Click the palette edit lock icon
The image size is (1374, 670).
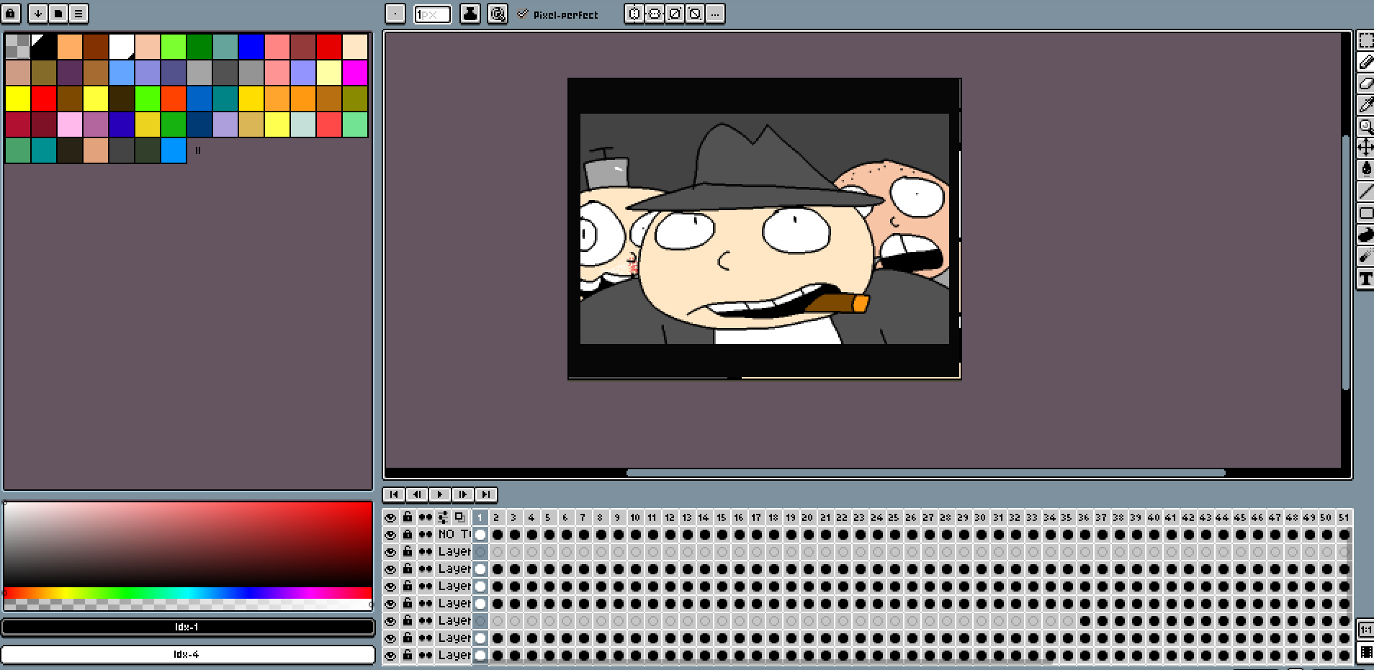pos(12,13)
